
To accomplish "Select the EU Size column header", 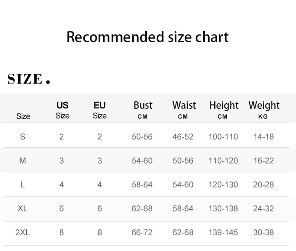I will pos(99,110).
